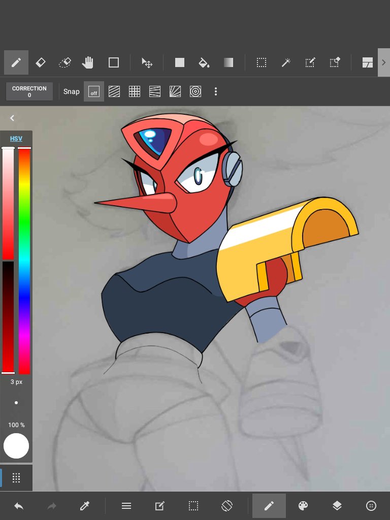Open brush settings in bottom bar
This screenshot has width=390, height=520.
click(269, 506)
